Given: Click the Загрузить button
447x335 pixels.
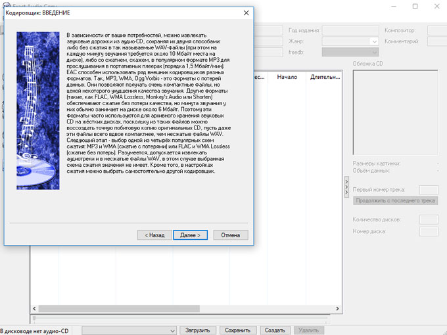Looking at the screenshot, I should pos(197,330).
